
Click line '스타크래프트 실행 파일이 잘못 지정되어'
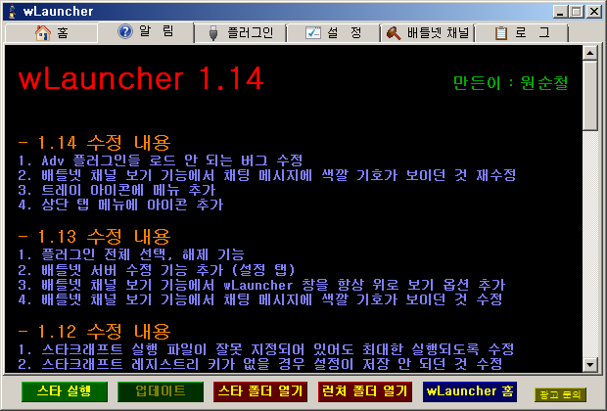tap(266, 349)
